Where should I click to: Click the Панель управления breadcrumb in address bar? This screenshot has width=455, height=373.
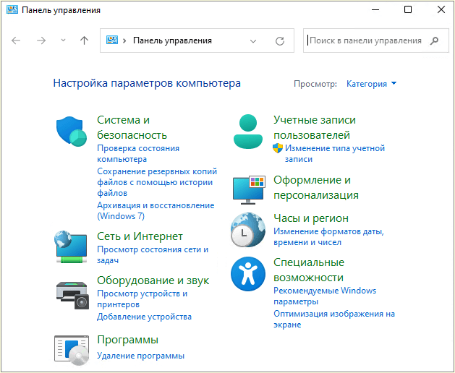(172, 40)
